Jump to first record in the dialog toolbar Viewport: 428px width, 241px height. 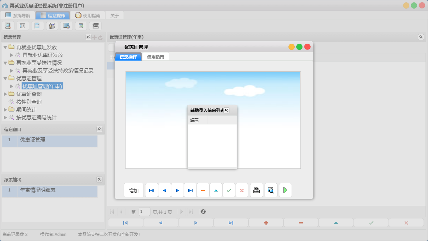tap(152, 190)
